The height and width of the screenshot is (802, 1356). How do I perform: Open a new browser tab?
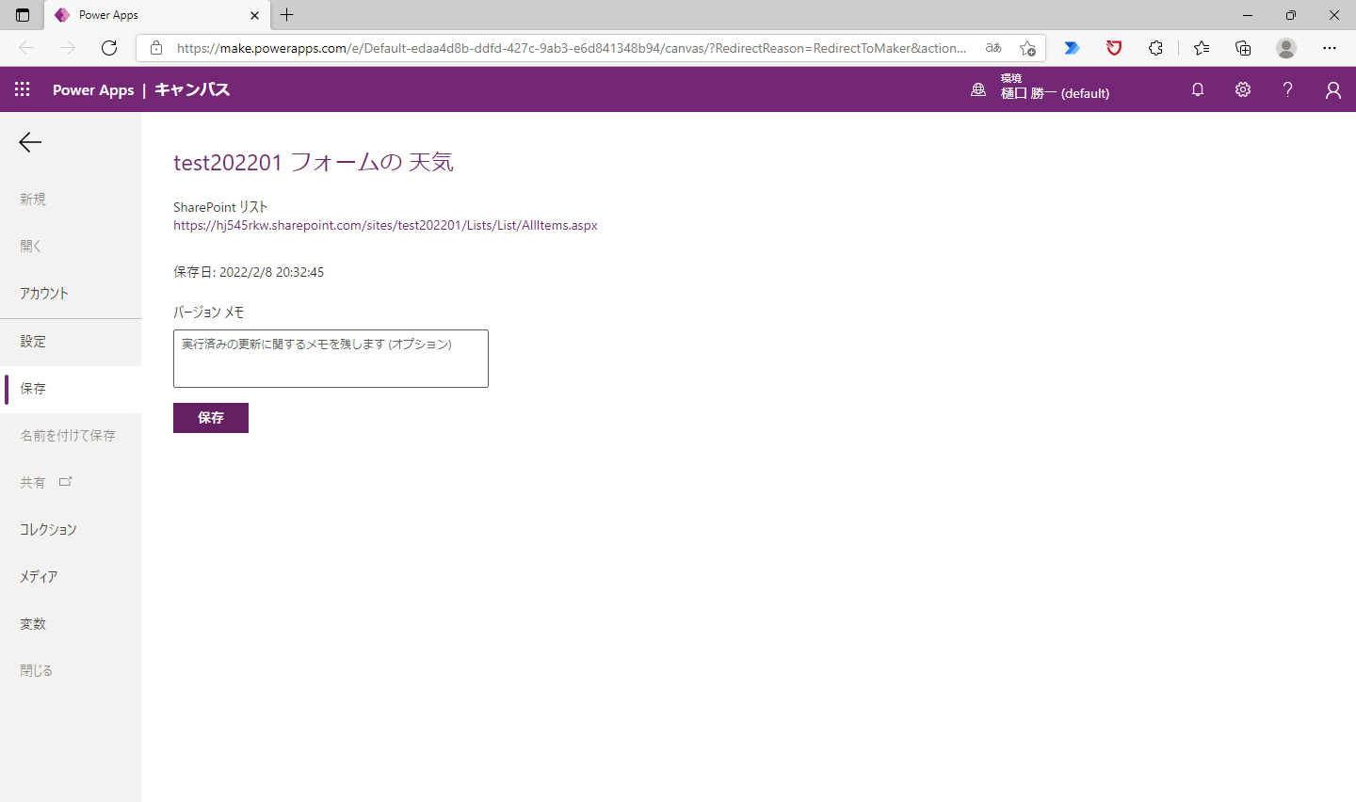pos(287,15)
